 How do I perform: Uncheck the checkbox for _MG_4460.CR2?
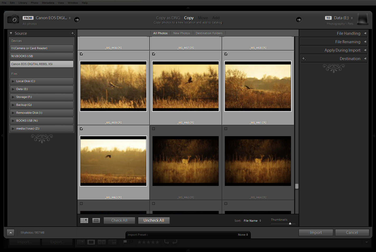(x=154, y=54)
